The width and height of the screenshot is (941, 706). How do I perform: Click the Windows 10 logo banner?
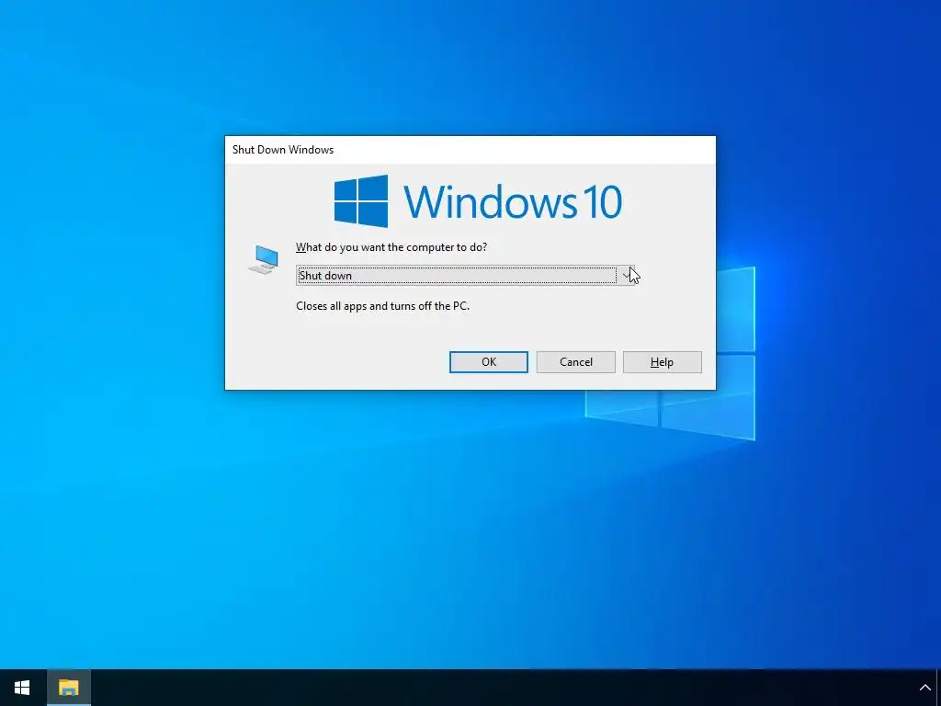[478, 201]
